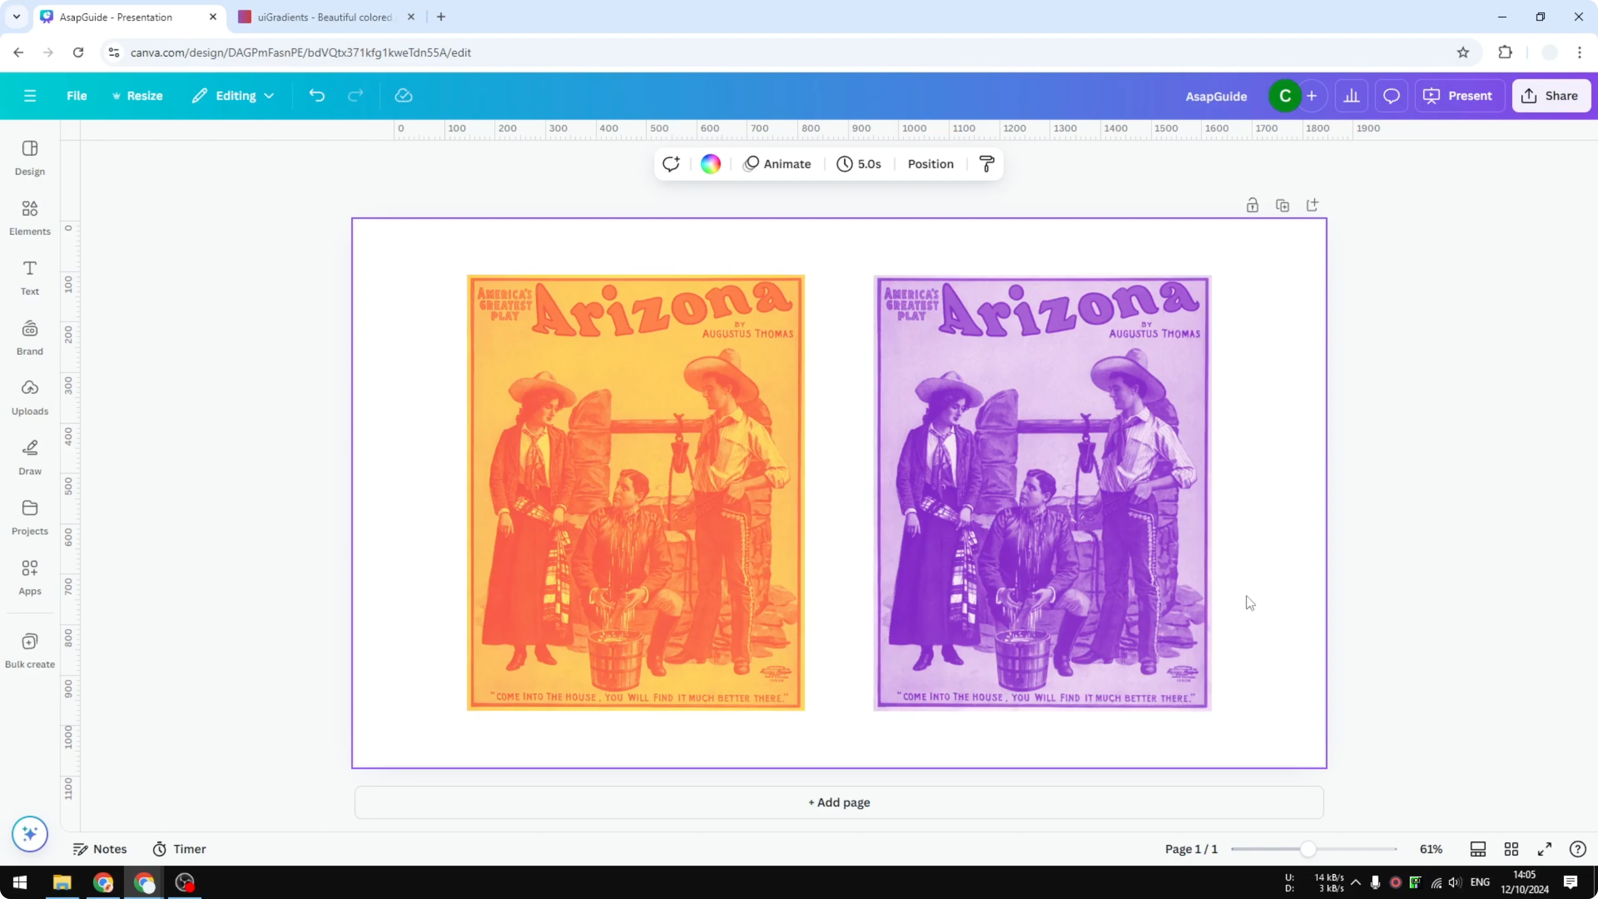Open the Bulk create panel
Screen dimensions: 1598x899
point(29,650)
